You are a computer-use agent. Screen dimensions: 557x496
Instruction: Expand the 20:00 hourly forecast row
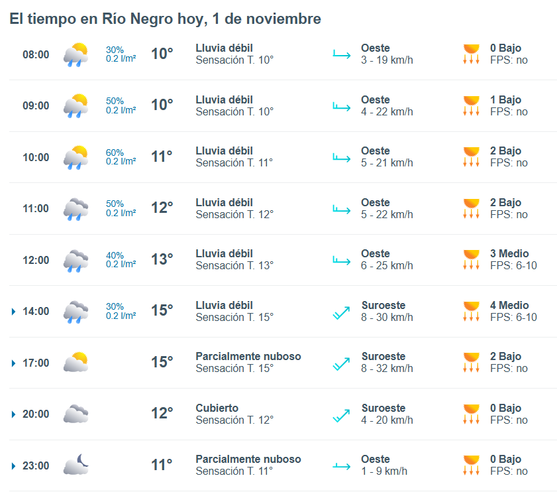click(14, 414)
